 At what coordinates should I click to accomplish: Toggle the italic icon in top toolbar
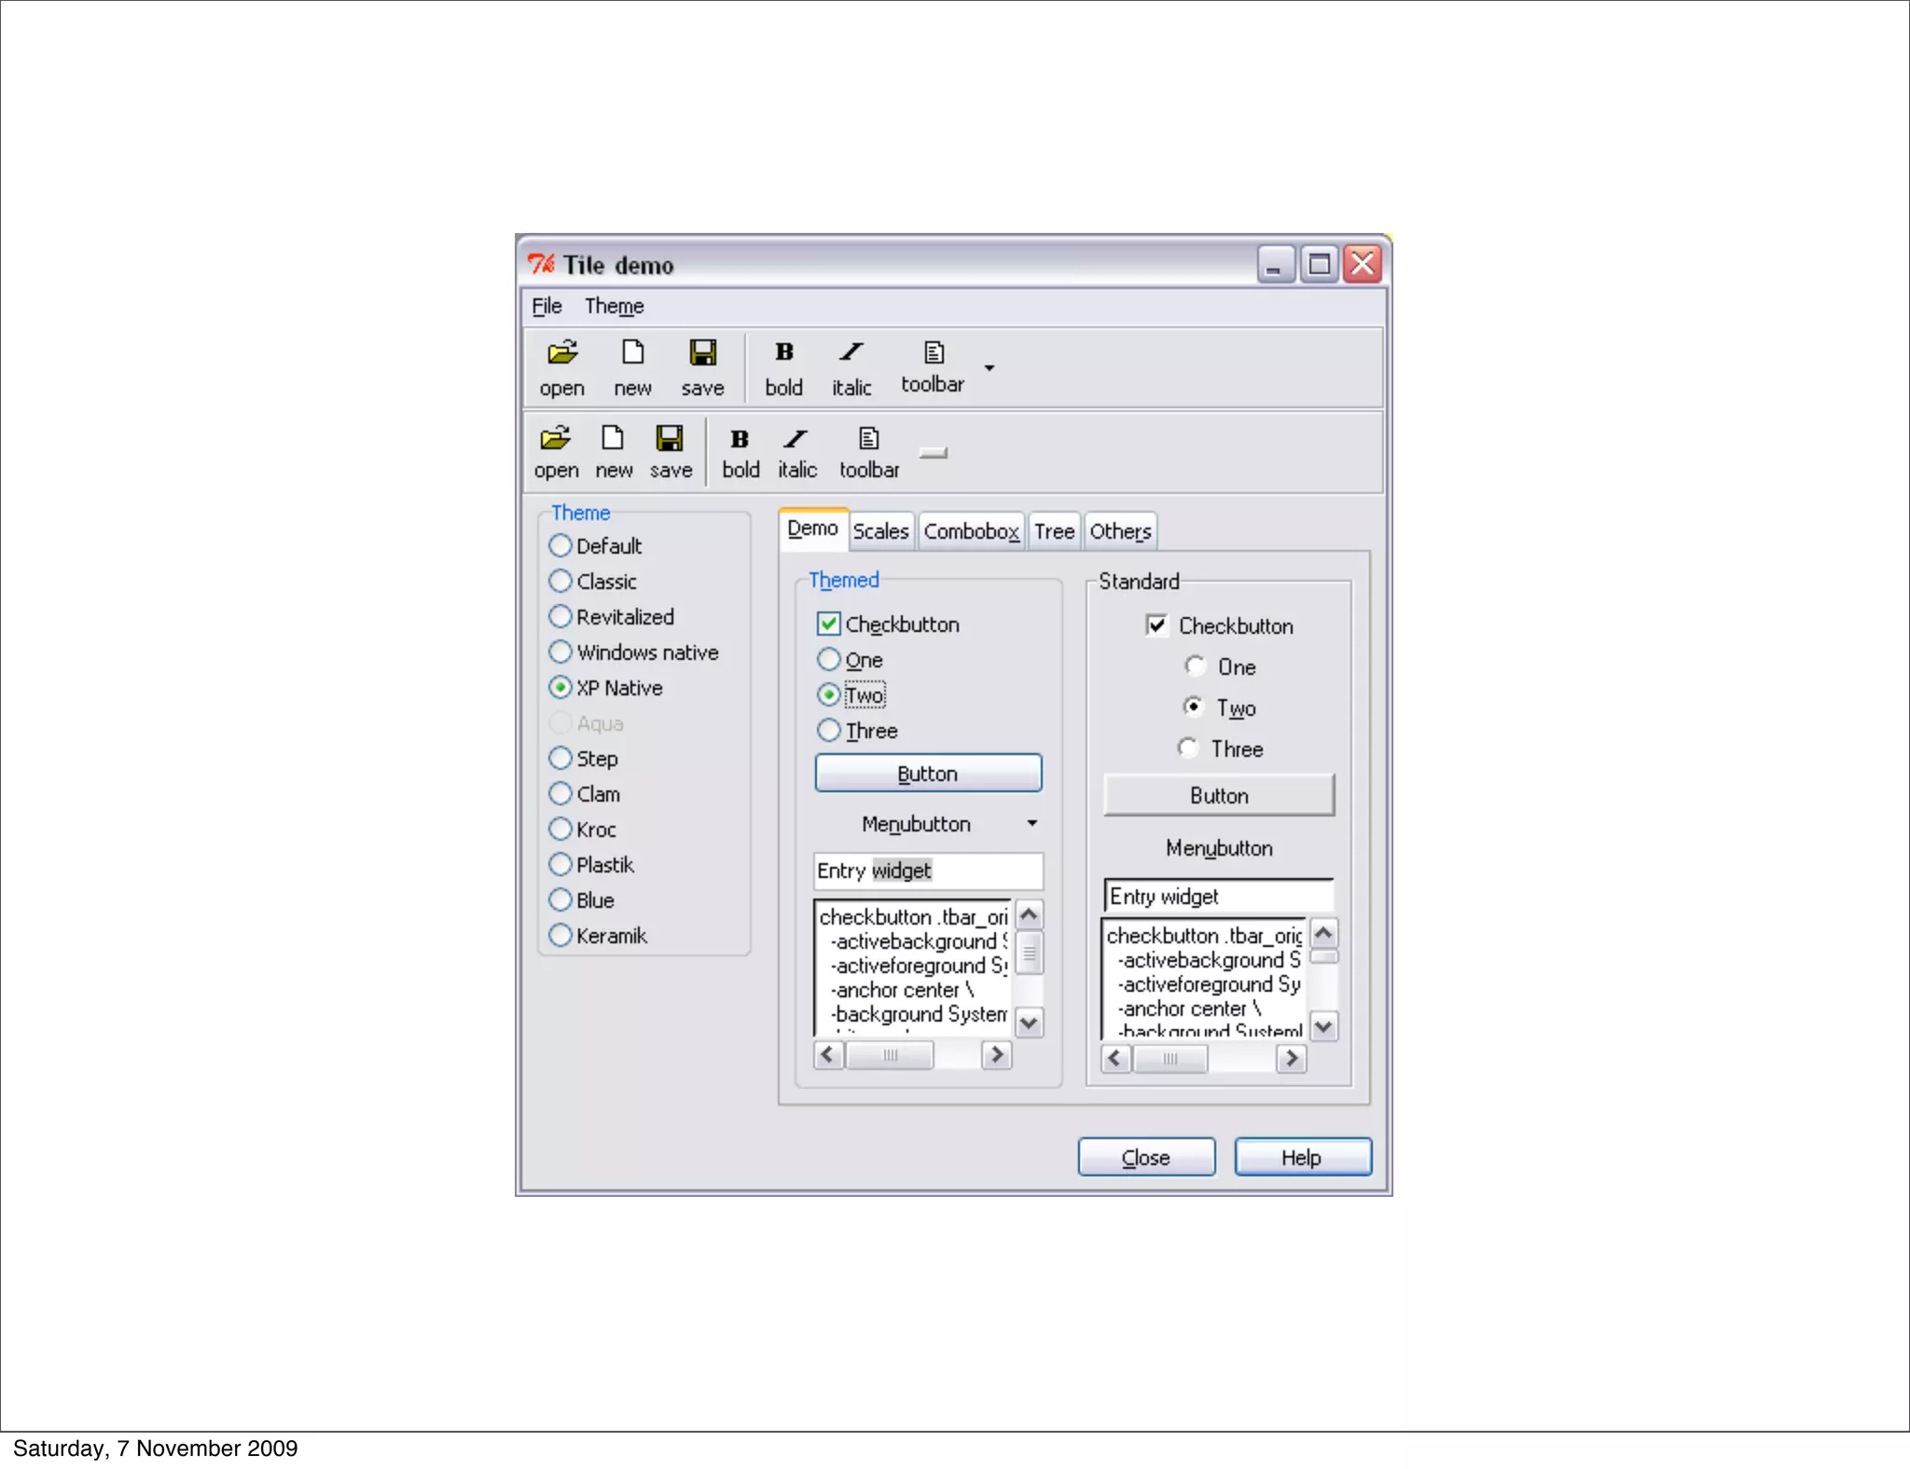point(851,353)
